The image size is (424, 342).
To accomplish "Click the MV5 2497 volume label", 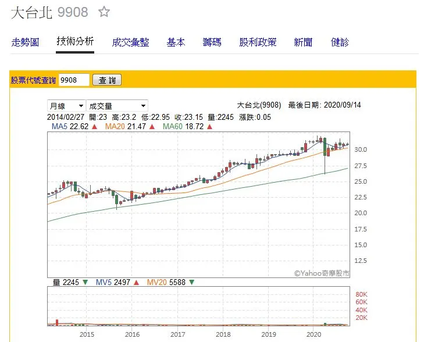I will [113, 283].
